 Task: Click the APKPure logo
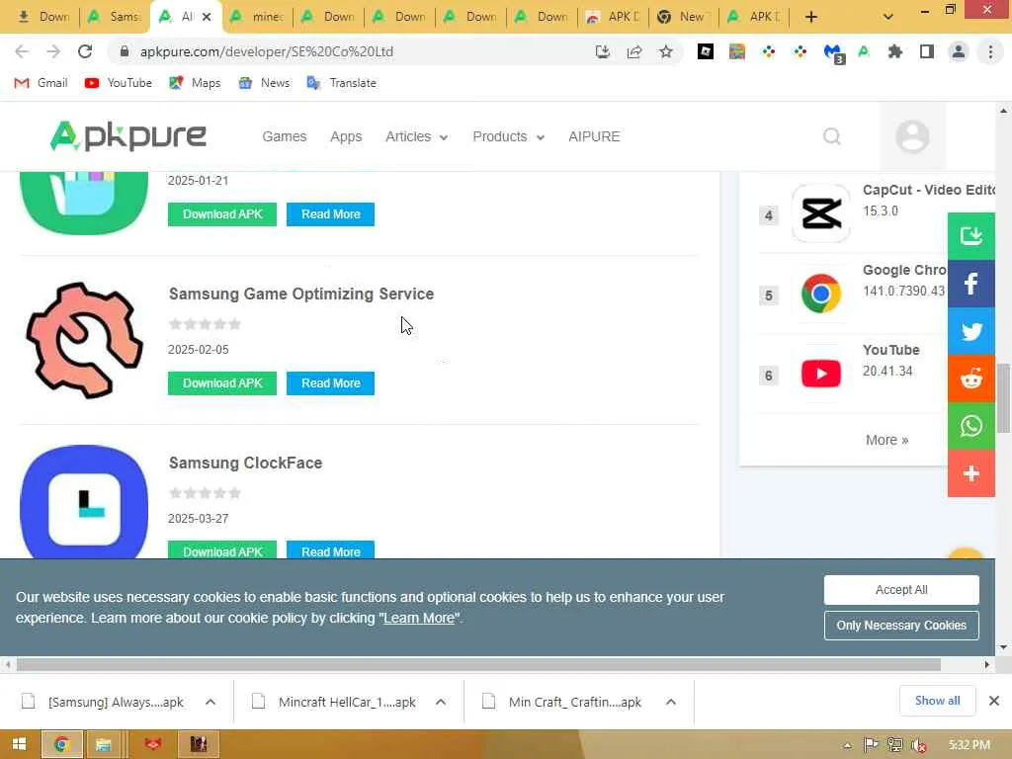coord(127,136)
